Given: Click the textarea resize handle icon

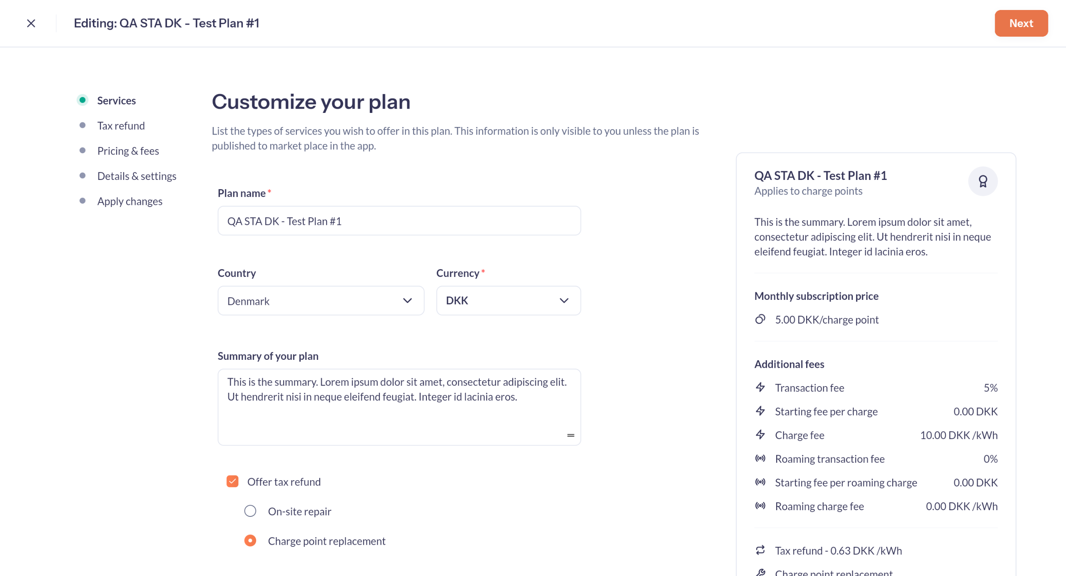Looking at the screenshot, I should 570,435.
